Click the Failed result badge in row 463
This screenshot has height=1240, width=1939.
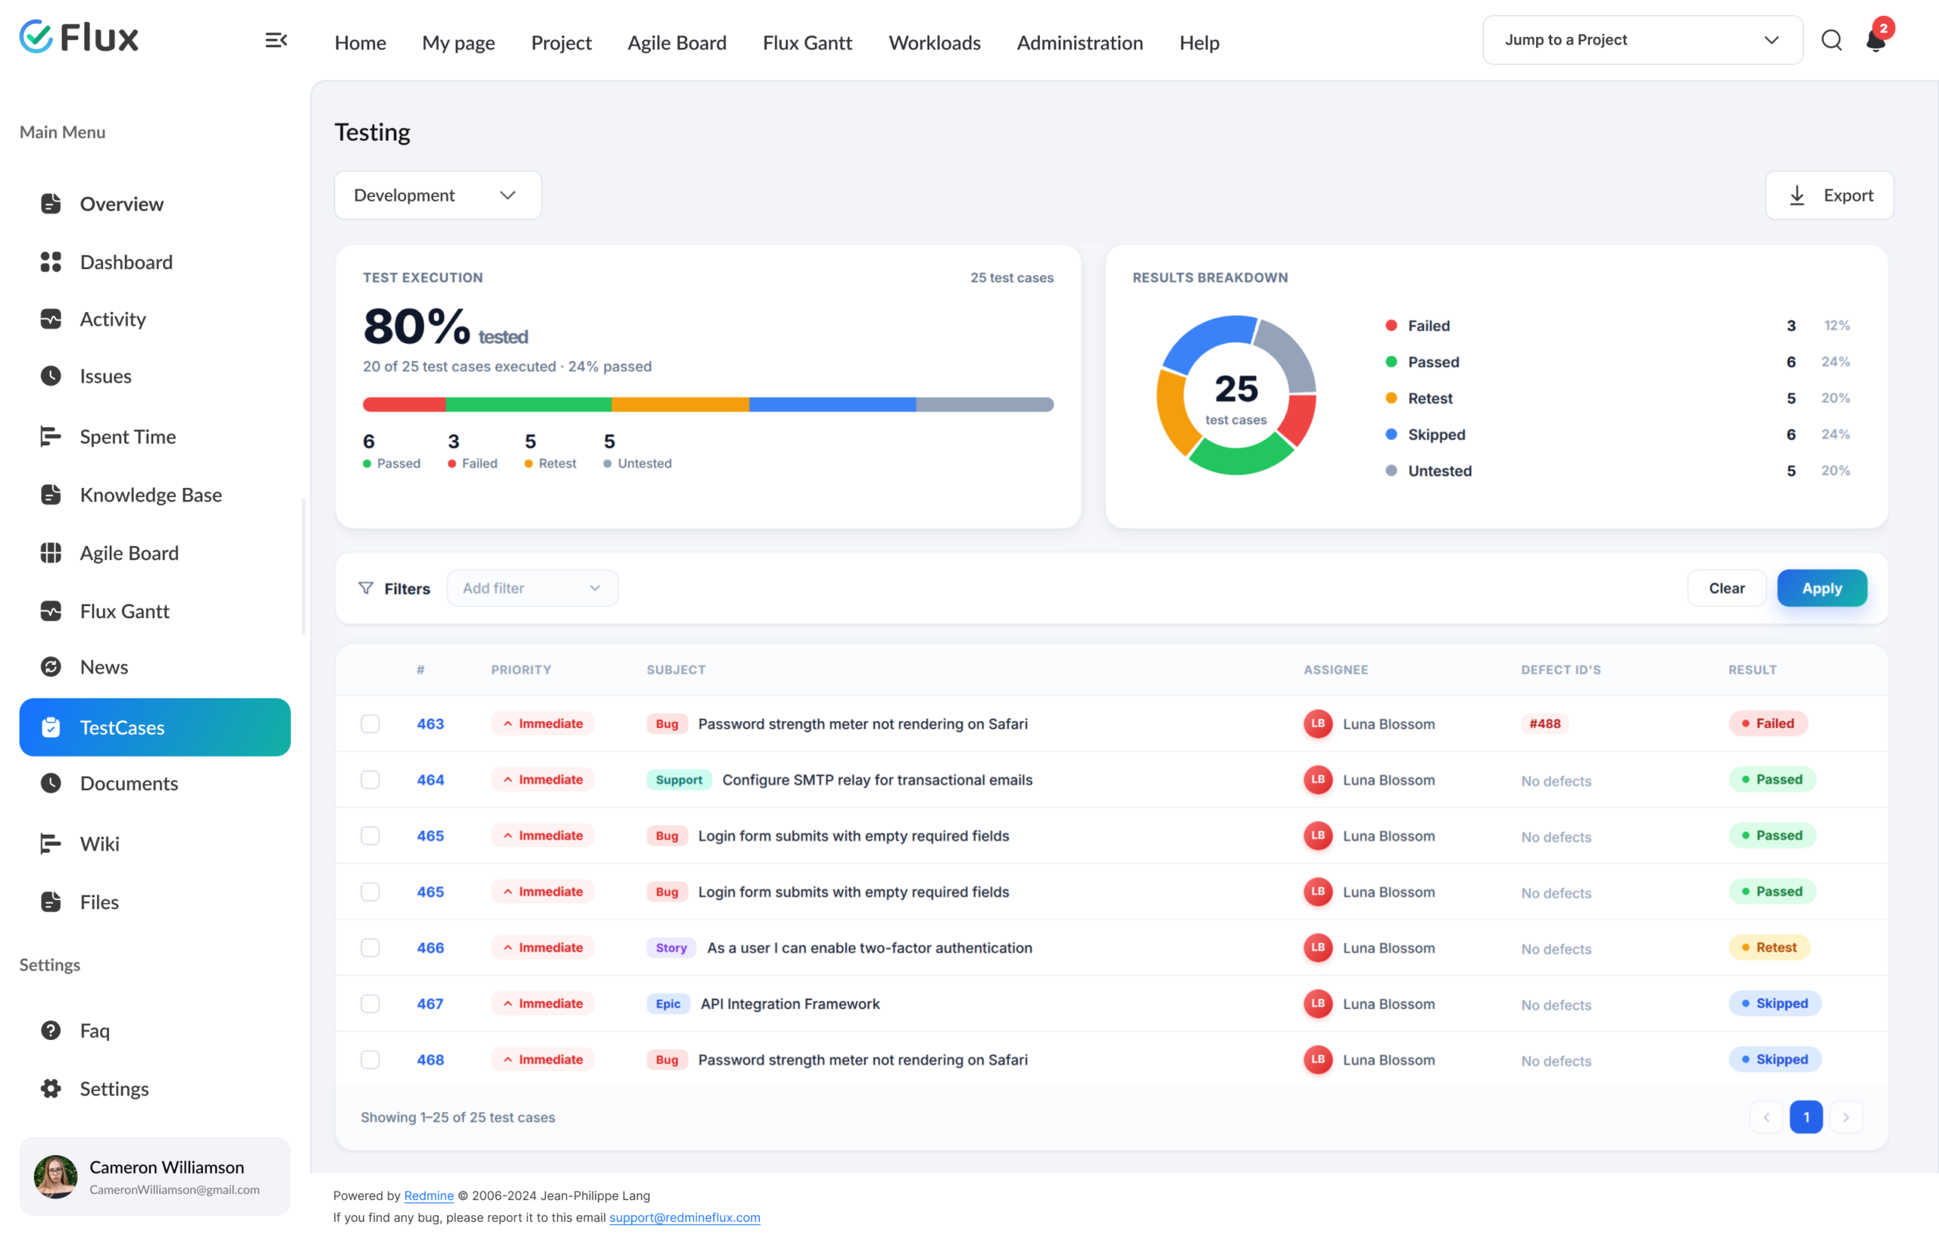click(x=1768, y=723)
